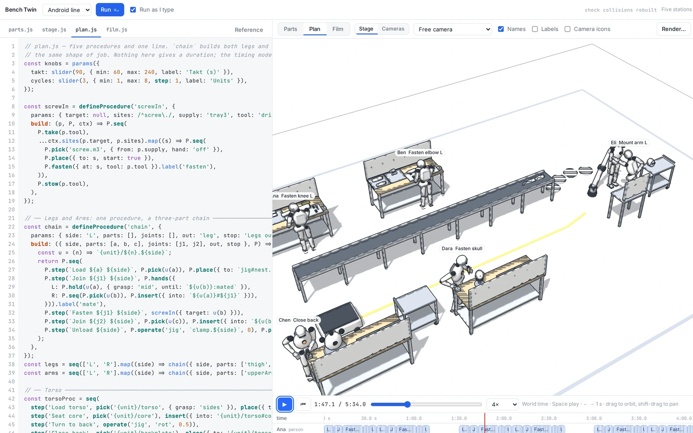
Task: Enable the Labels checkbox
Action: [x=535, y=29]
